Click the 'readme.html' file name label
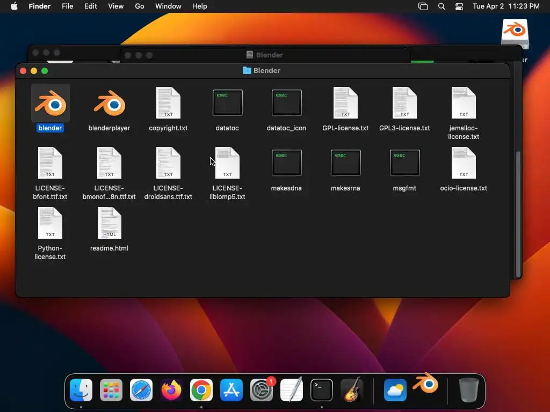The image size is (550, 412). 109,248
